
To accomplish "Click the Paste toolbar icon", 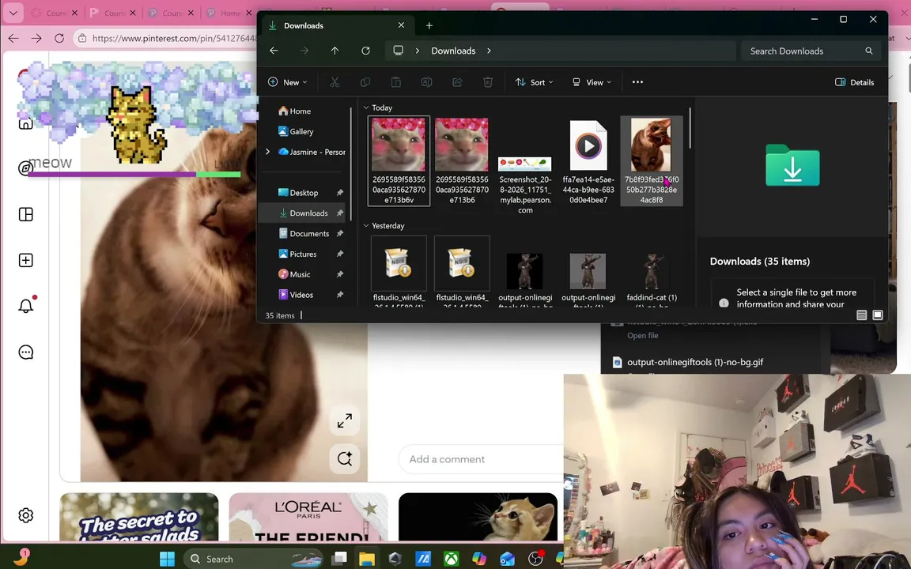I will [395, 82].
